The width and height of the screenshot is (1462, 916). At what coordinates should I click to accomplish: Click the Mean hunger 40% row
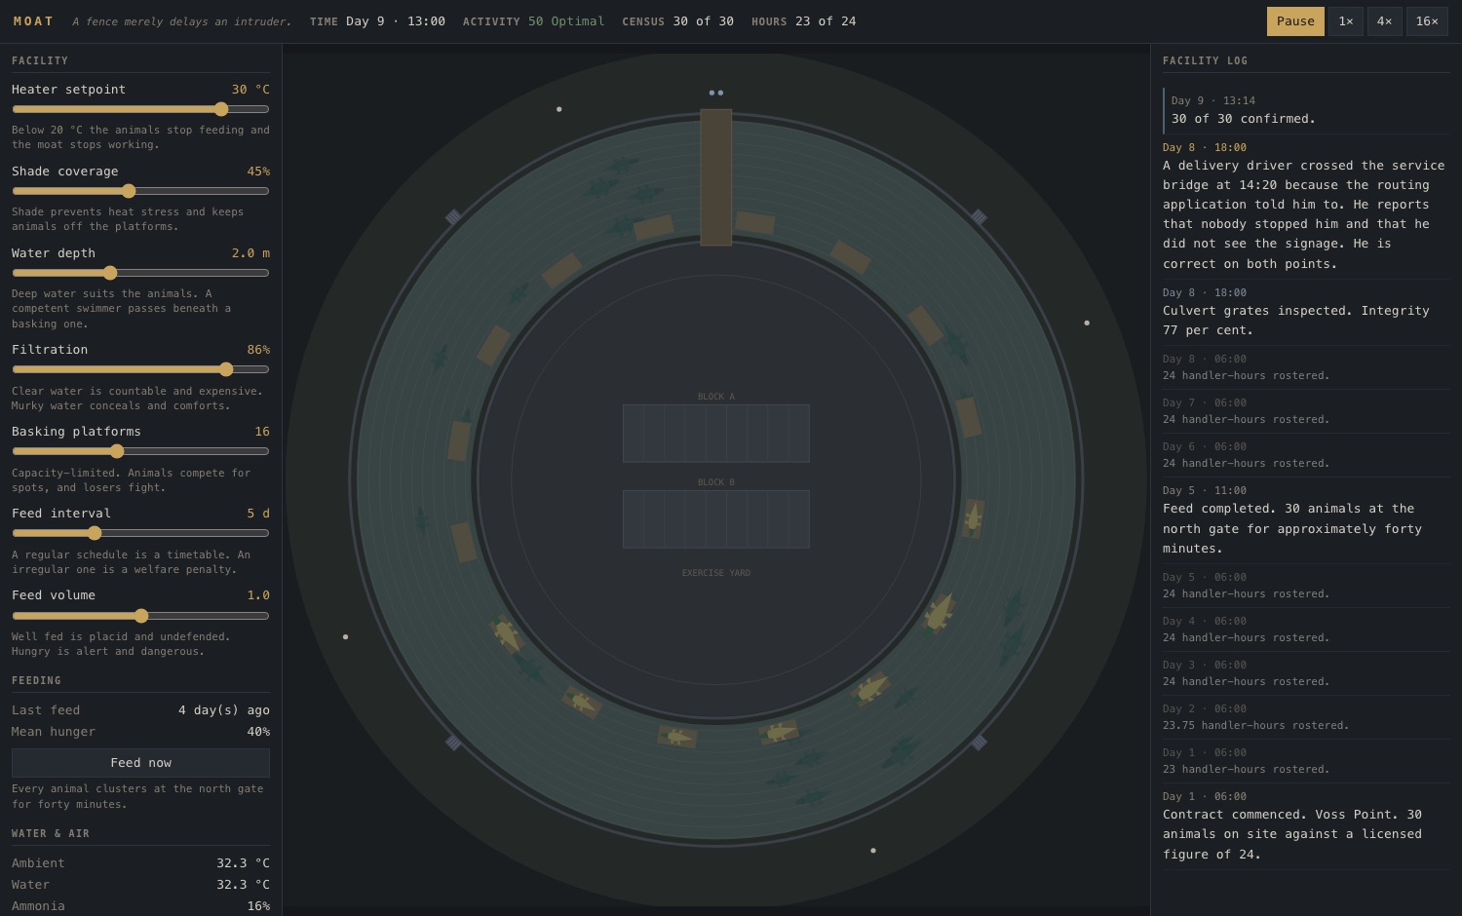click(140, 732)
